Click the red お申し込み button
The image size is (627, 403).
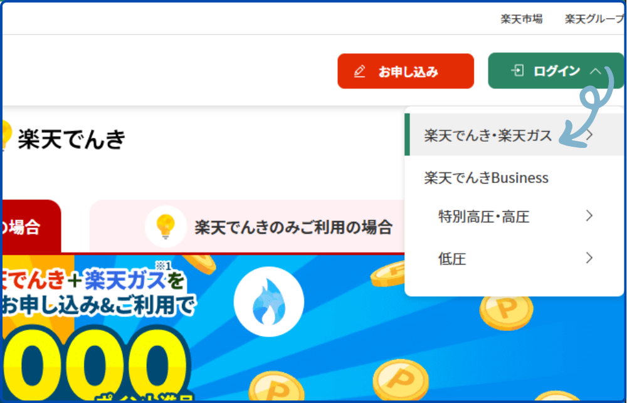point(406,71)
